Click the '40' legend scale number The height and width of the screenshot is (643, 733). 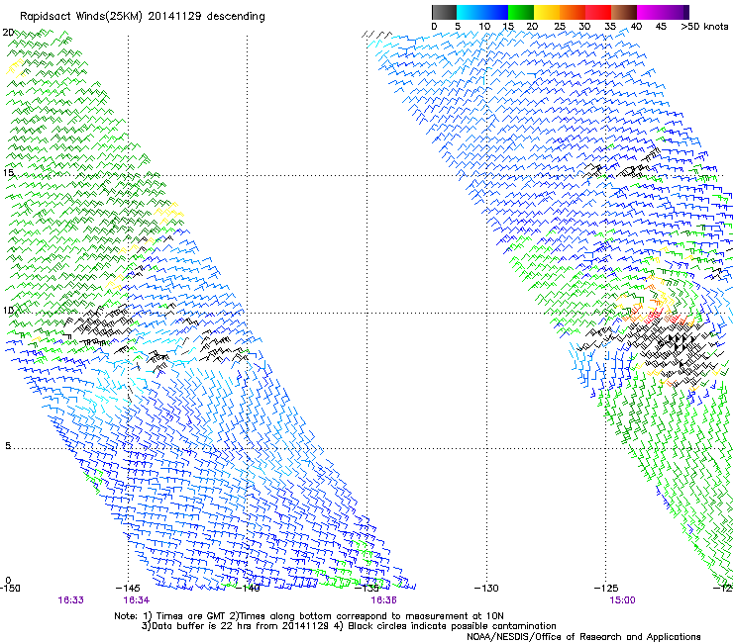pos(636,26)
